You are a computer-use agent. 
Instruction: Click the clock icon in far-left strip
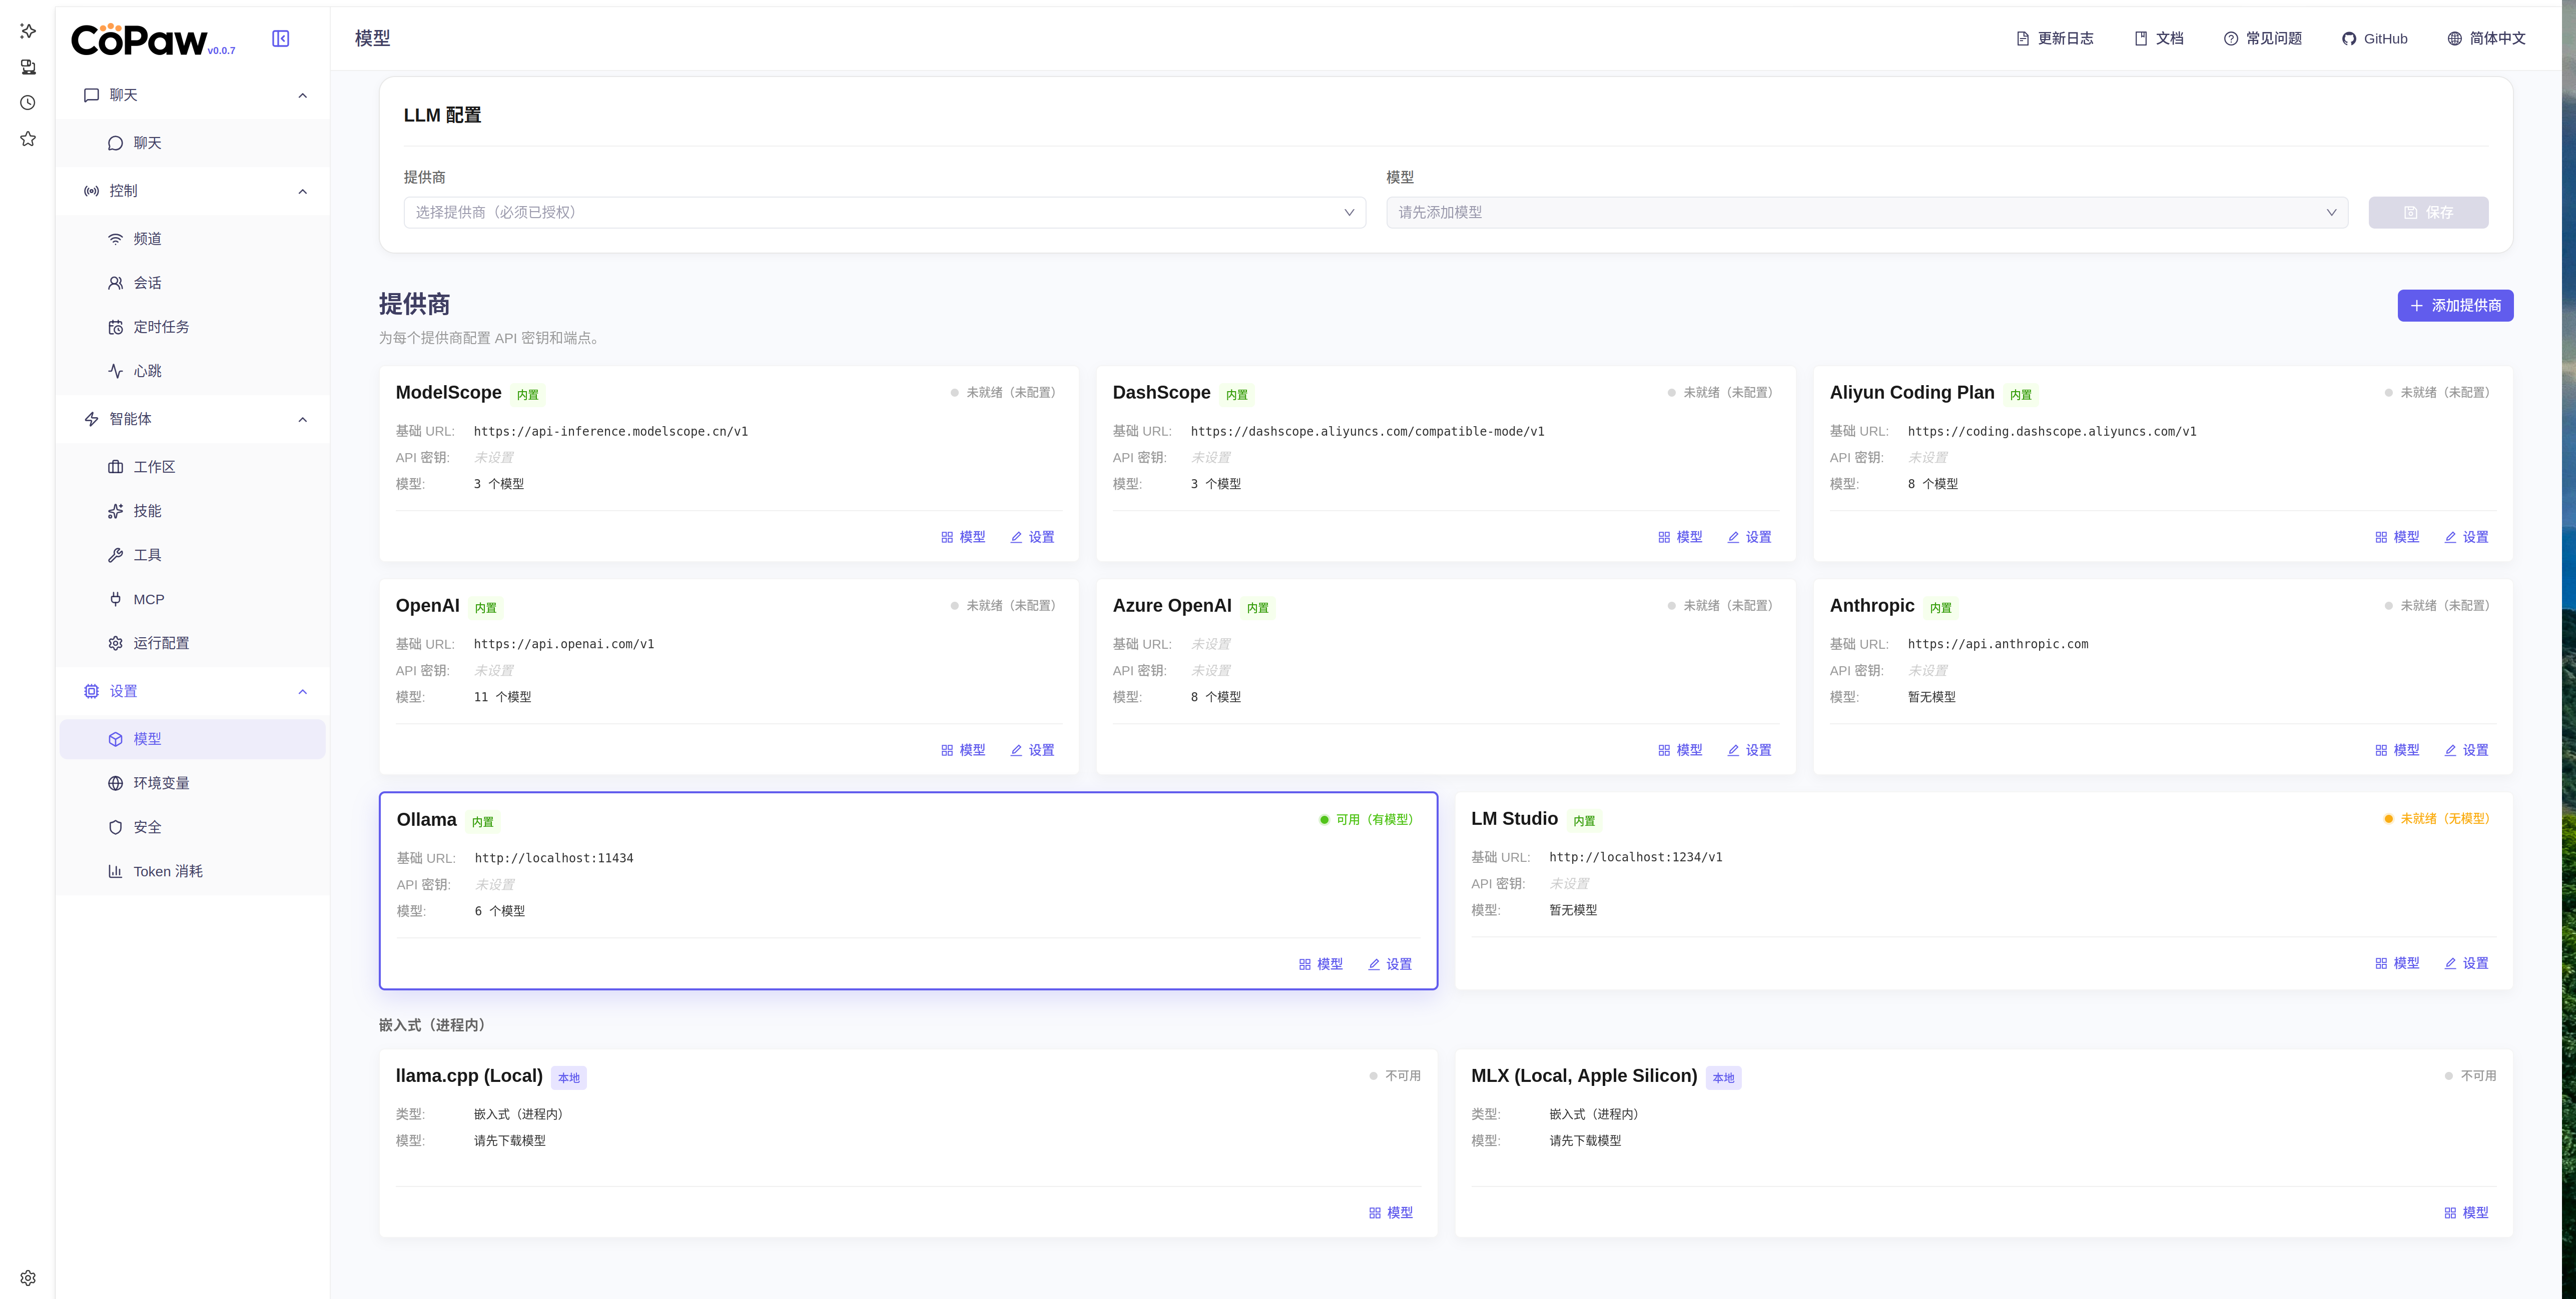pos(28,103)
